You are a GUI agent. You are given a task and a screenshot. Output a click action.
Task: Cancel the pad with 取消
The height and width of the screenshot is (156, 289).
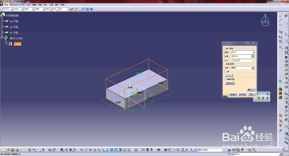pos(242,94)
